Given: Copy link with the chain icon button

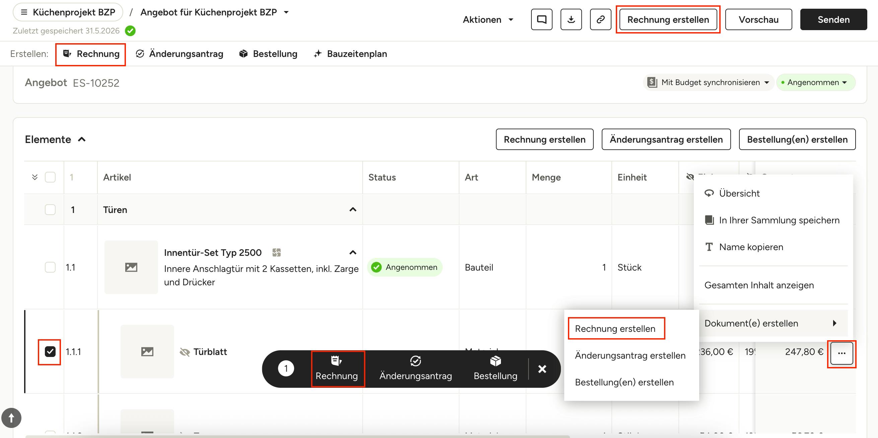Looking at the screenshot, I should click(600, 19).
